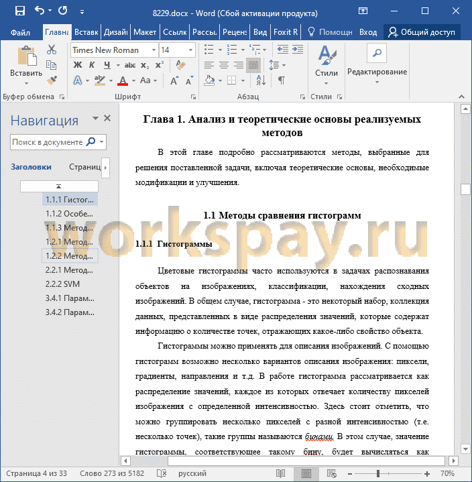This screenshot has height=482, width=472.
Task: Toggle strikethrough (abc) formatting
Action: click(x=130, y=65)
